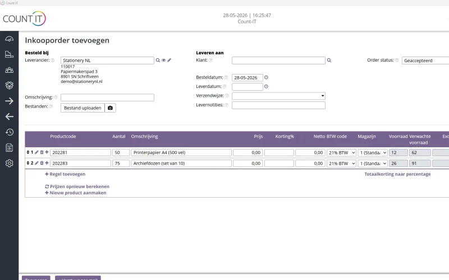Click the Count IT logo
This screenshot has height=280, width=449.
(x=24, y=18)
